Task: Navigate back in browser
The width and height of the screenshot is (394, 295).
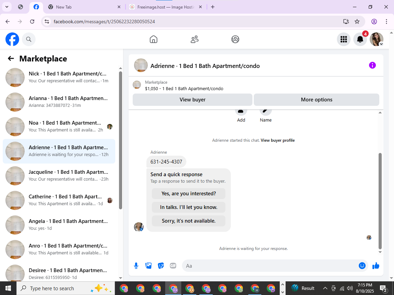Action: click(8, 22)
